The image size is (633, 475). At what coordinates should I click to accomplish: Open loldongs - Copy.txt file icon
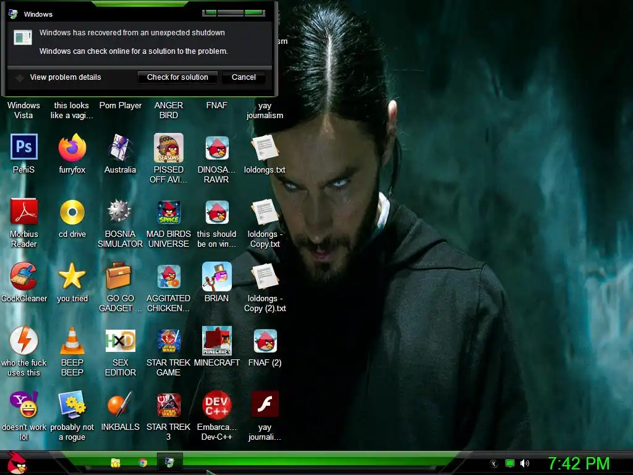[x=265, y=212]
